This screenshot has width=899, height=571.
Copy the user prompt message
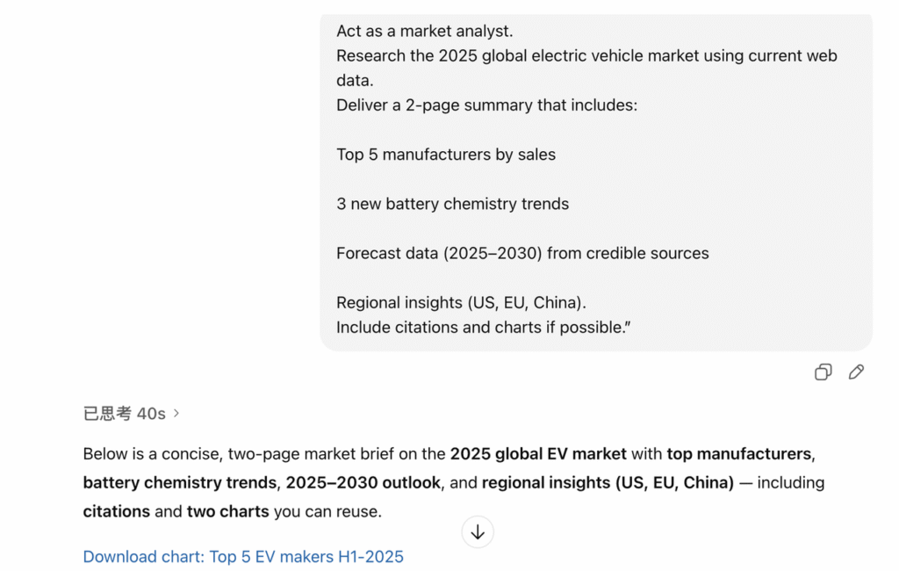tap(823, 372)
